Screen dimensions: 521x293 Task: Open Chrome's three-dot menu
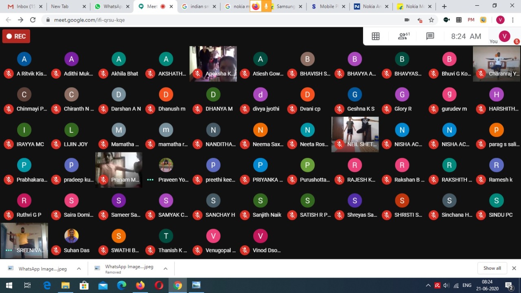[x=514, y=20]
